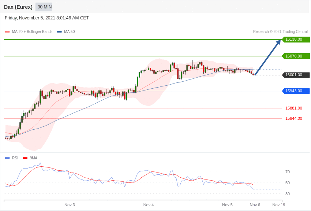Click the RSI 30 level label
311x211 pixels.
point(288,194)
